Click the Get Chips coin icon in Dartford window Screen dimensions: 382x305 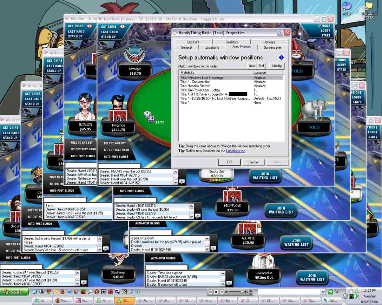click(x=123, y=27)
